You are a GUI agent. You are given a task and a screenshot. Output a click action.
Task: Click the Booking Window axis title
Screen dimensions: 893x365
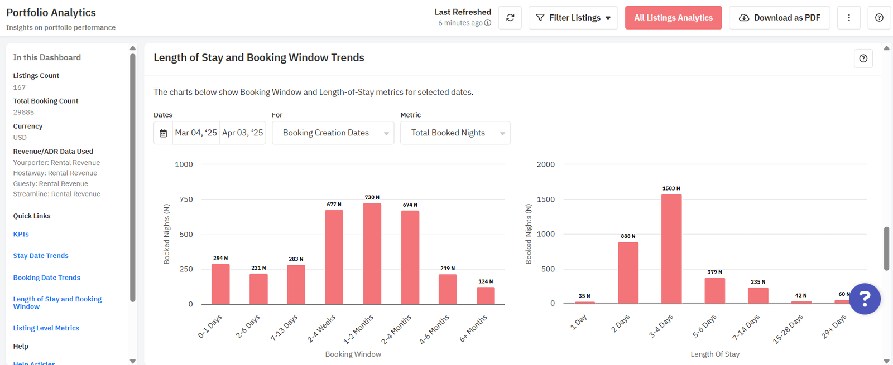tap(353, 354)
